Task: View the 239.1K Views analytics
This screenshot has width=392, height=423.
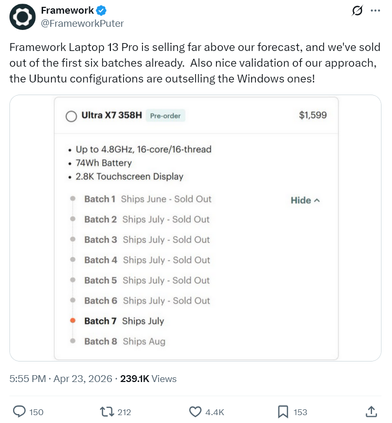Action: pos(148,378)
